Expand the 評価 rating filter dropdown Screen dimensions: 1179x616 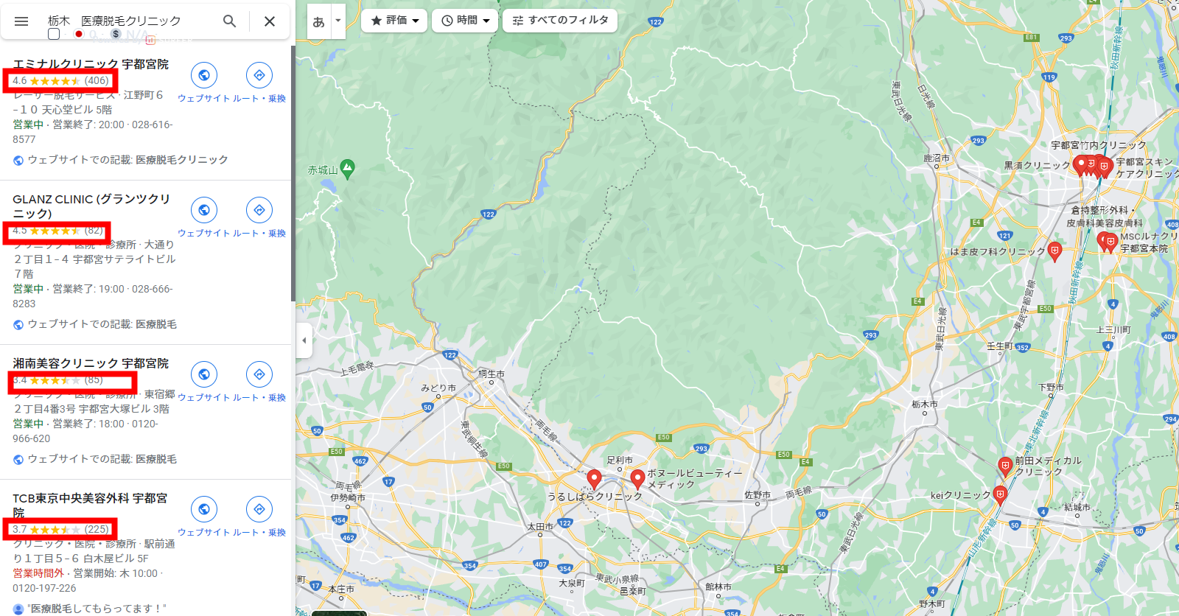point(394,21)
